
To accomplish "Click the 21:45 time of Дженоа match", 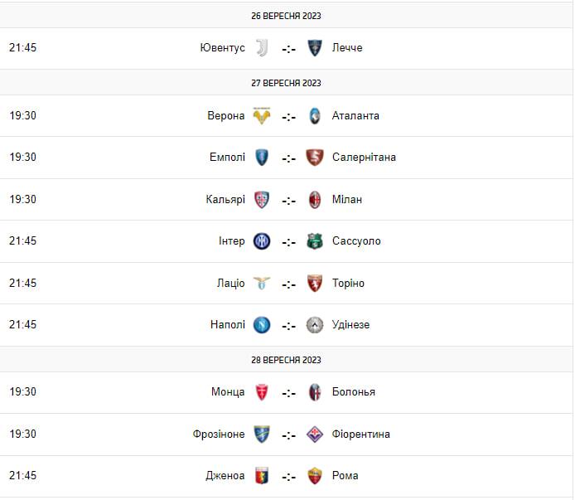I will pyautogui.click(x=22, y=475).
